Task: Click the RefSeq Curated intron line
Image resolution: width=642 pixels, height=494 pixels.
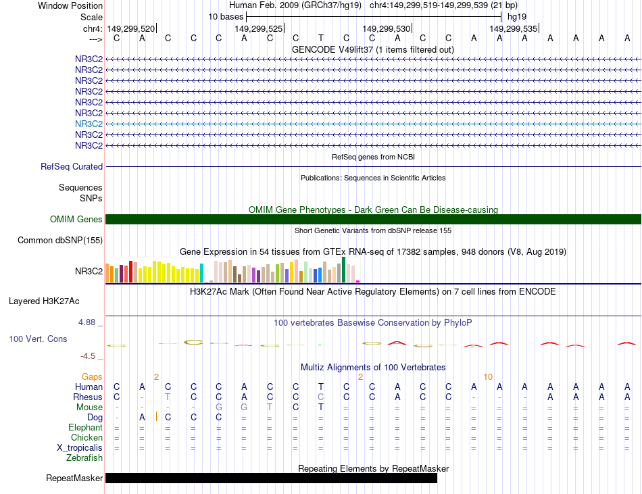Action: tap(374, 166)
